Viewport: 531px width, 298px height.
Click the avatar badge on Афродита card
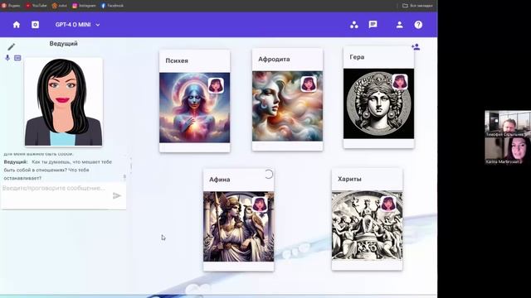(309, 84)
